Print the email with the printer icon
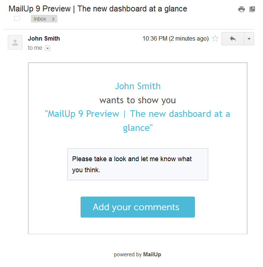The height and width of the screenshot is (267, 263). coord(241,9)
